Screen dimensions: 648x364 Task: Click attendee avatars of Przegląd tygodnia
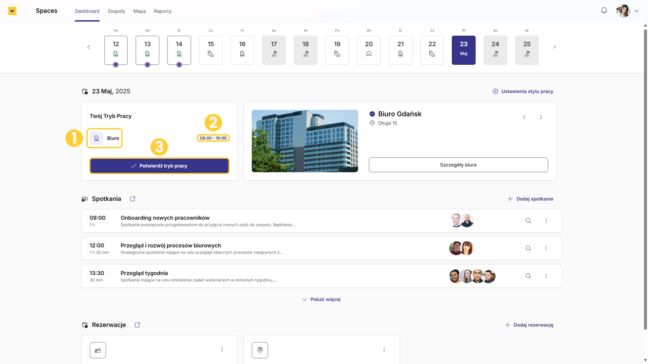[473, 276]
